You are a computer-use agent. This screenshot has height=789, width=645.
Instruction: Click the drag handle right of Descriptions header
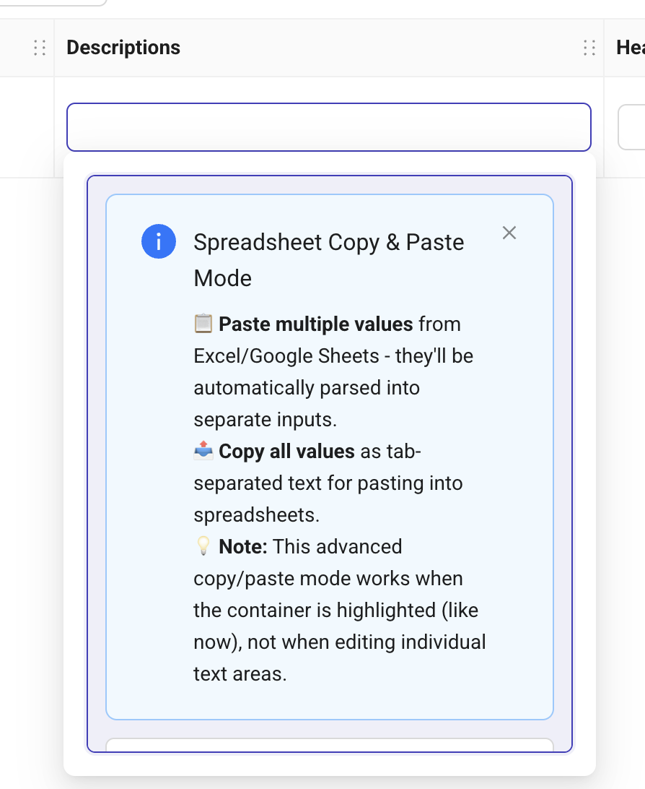click(589, 48)
